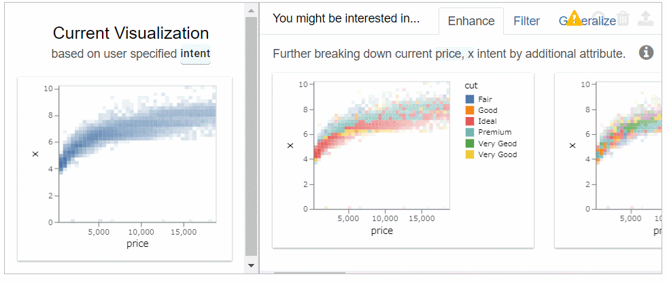The width and height of the screenshot is (667, 283).
Task: Click the yellow warning triangle icon
Action: 574,18
